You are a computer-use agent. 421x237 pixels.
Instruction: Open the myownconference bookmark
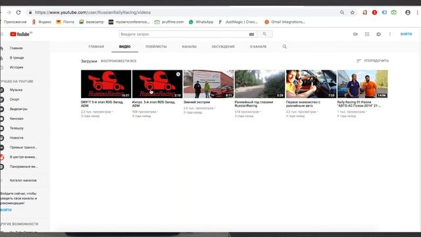coord(129,22)
